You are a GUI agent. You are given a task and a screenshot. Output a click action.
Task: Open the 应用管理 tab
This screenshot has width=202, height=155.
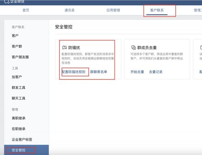pyautogui.click(x=113, y=10)
